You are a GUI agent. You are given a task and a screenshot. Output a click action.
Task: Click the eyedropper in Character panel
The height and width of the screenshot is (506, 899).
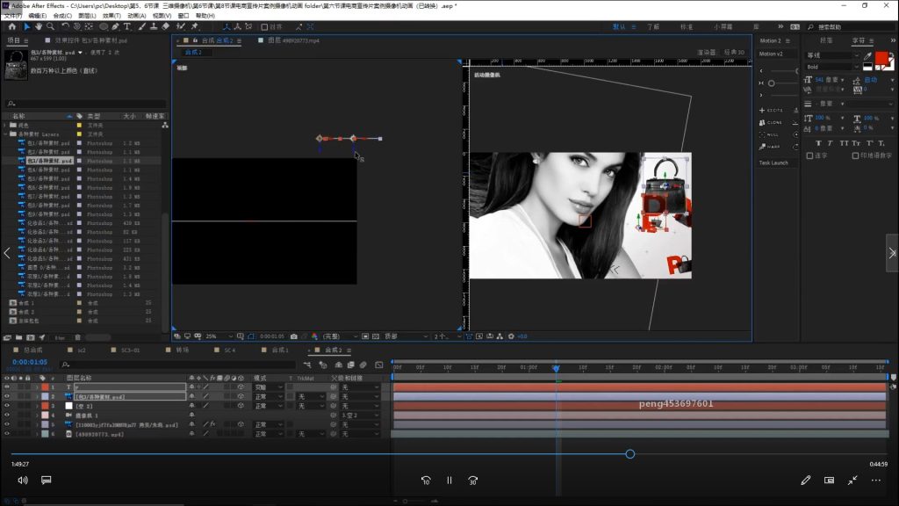(867, 56)
